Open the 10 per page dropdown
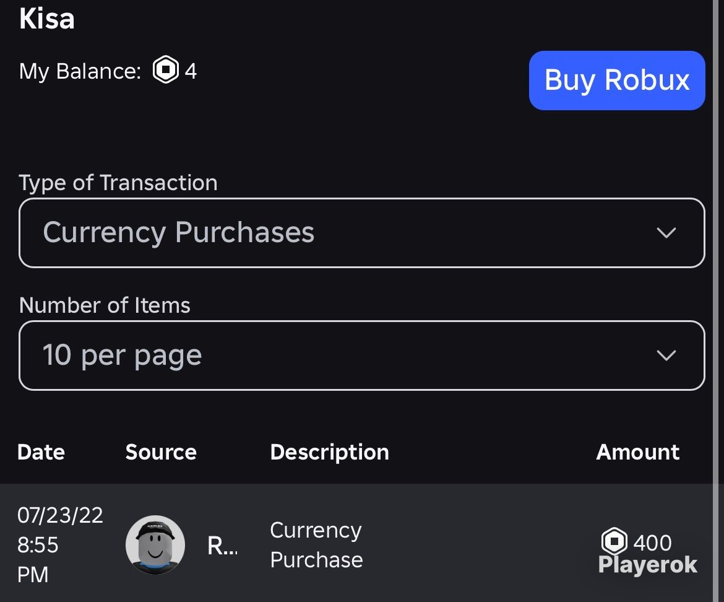Screen dimensions: 724x602 pos(361,356)
